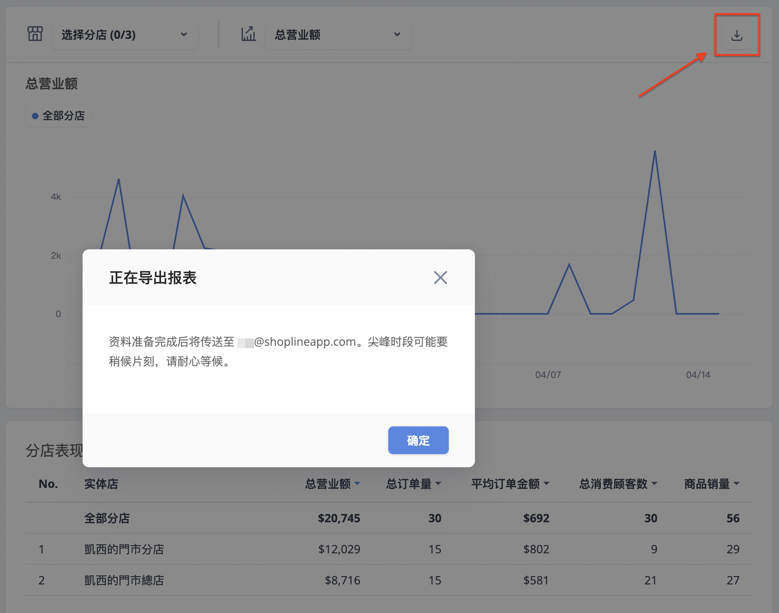The image size is (779, 613).
Task: Click the 总营业额 chart title
Action: [x=51, y=83]
